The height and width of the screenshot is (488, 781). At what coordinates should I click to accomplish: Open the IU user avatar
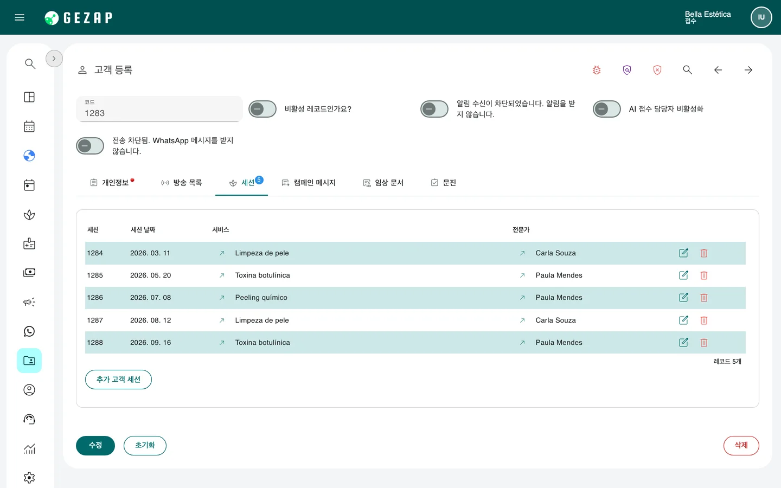pyautogui.click(x=761, y=17)
